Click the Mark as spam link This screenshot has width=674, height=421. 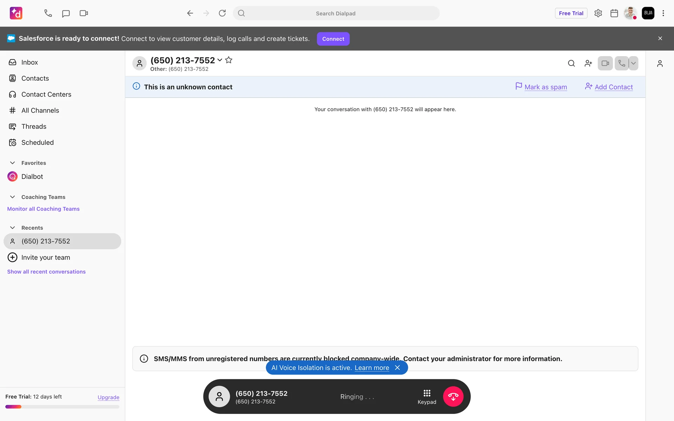pyautogui.click(x=546, y=87)
